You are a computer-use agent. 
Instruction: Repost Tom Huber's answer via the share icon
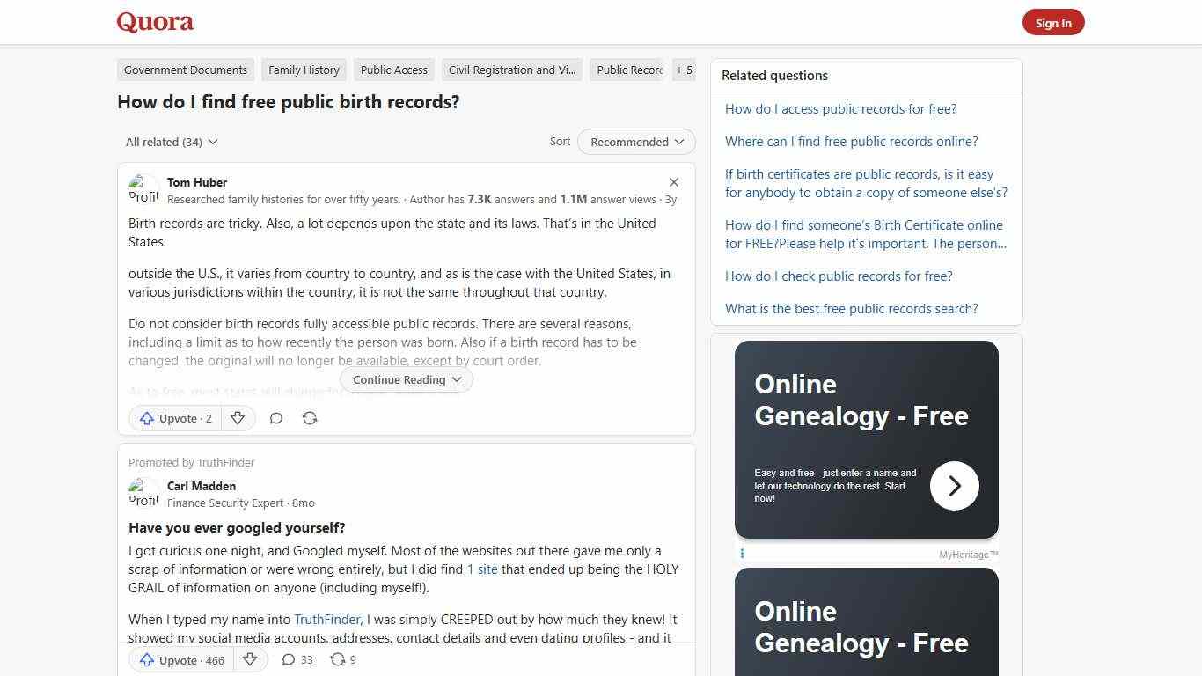(309, 418)
